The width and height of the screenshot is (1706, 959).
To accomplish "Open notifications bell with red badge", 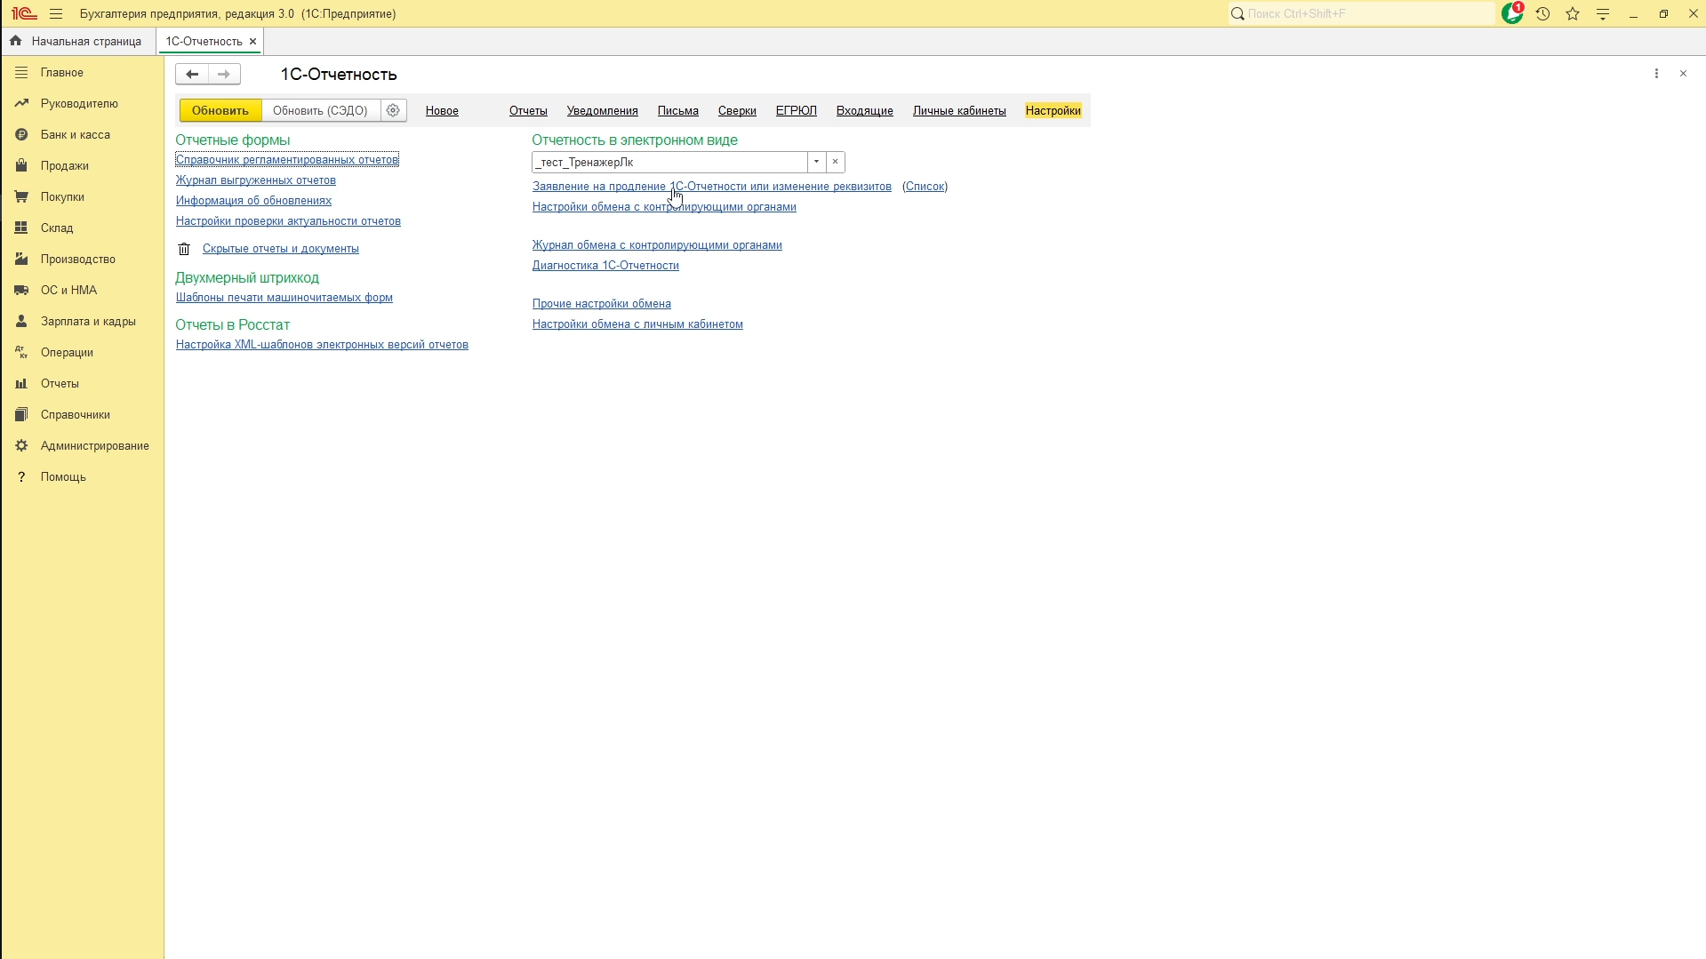I will 1512,13.
